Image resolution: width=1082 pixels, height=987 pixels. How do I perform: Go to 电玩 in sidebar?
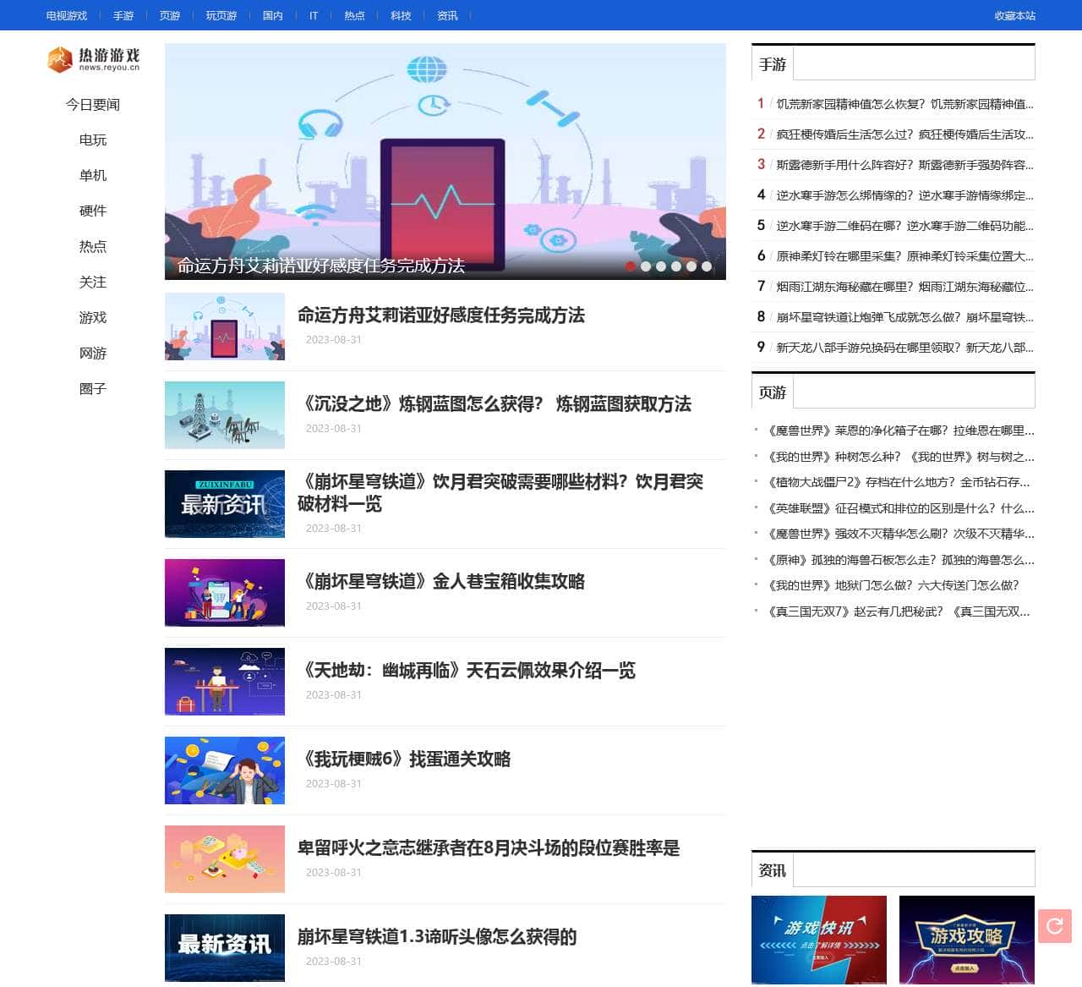[93, 140]
